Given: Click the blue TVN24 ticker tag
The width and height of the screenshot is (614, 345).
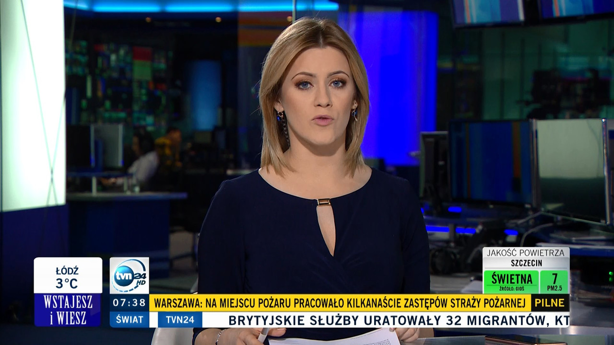Looking at the screenshot, I should pyautogui.click(x=179, y=320).
